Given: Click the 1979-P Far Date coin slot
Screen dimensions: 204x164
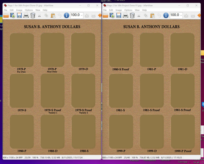Looking at the screenshot, I should click(22, 50).
